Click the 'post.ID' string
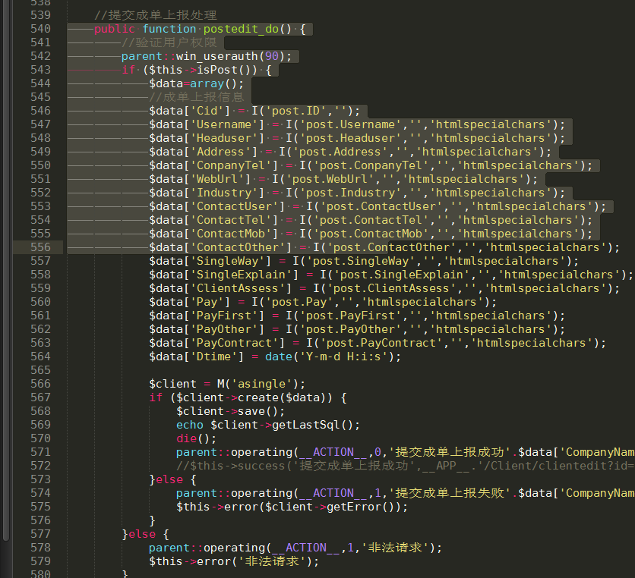This screenshot has width=635, height=578. click(295, 111)
